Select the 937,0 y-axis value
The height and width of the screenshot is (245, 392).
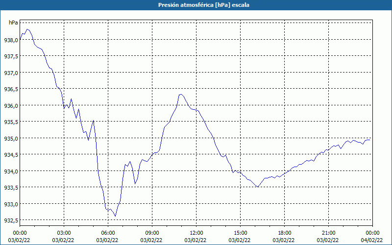point(11,73)
